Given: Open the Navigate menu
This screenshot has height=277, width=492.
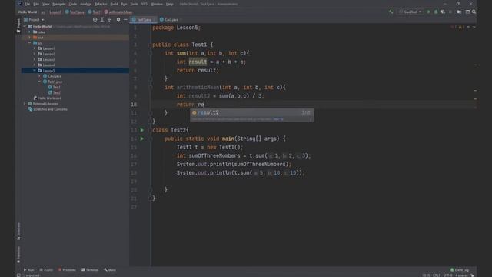Looking at the screenshot, I should point(59,4).
